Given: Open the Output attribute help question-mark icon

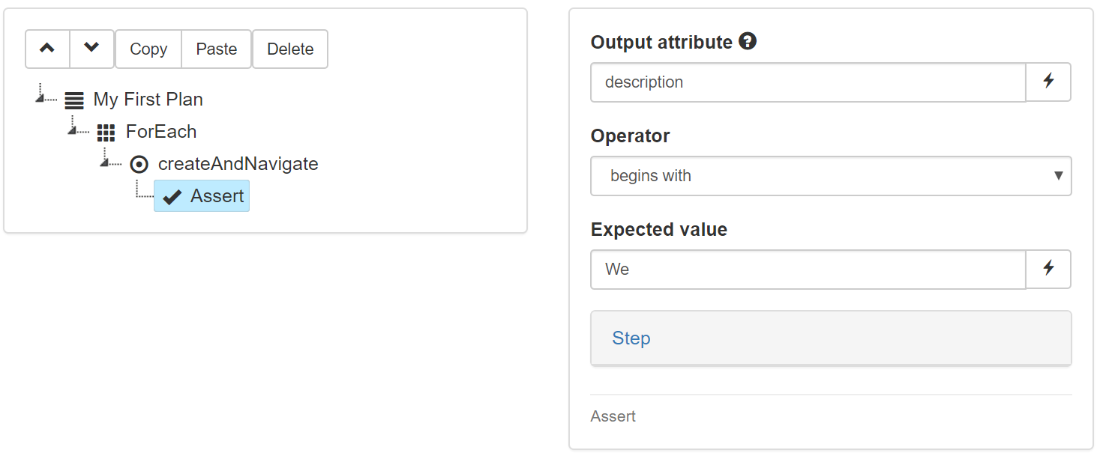Looking at the screenshot, I should tap(747, 42).
